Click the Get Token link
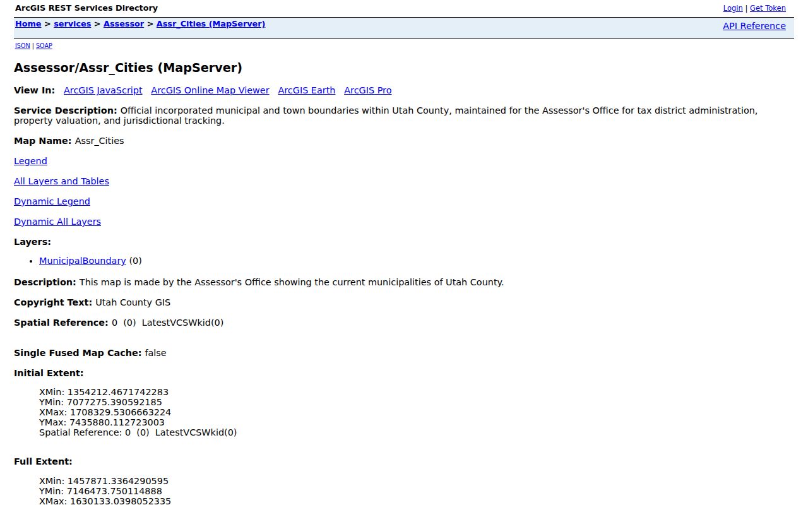Image resolution: width=808 pixels, height=505 pixels. click(x=768, y=8)
